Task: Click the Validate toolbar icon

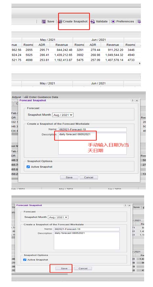Action: [93, 21]
